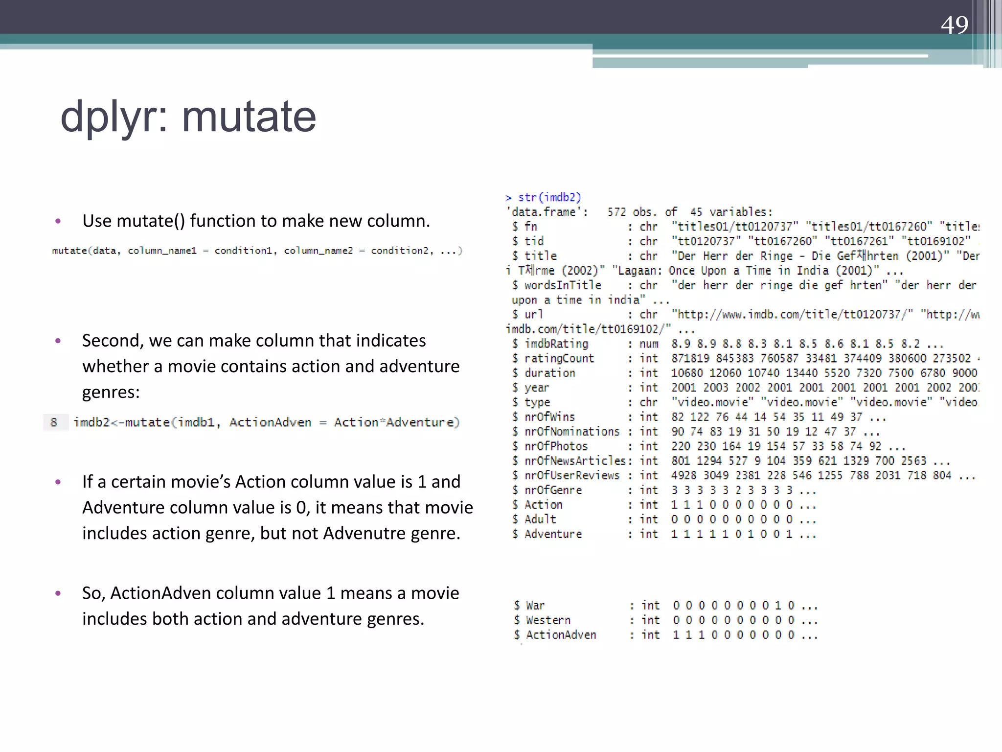
Task: Click the slide title "dplyr: mutate"
Action: (x=188, y=117)
